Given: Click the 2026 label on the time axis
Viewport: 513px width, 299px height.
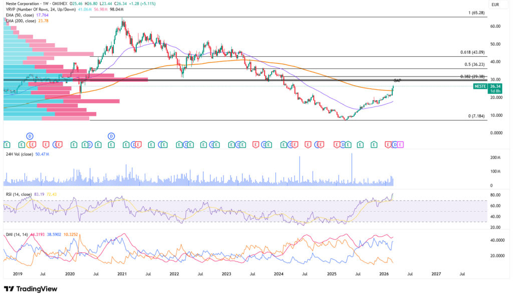Looking at the screenshot, I should click(384, 274).
